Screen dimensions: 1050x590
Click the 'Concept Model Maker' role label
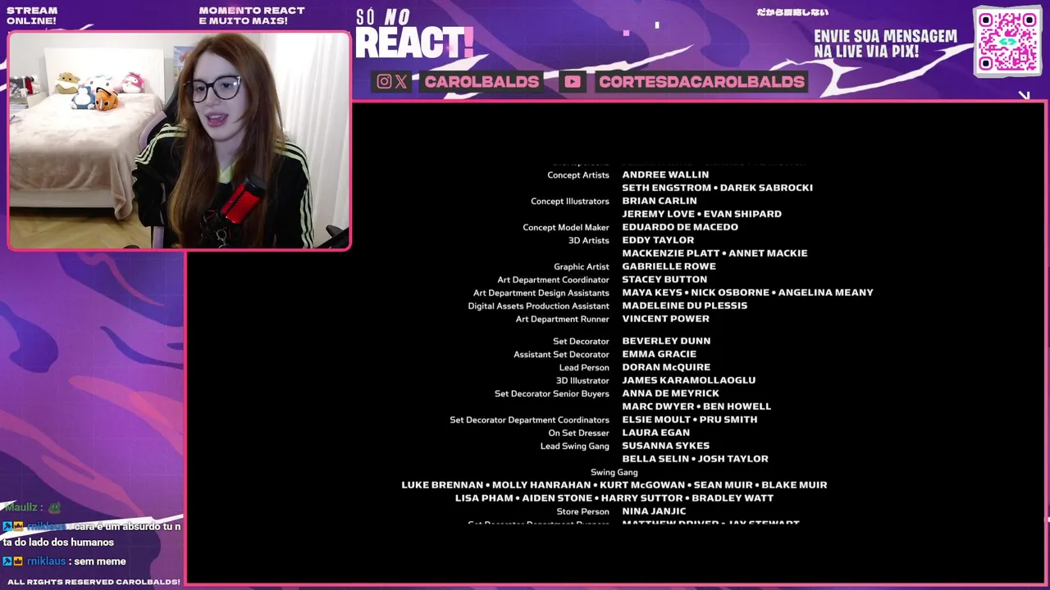point(566,228)
